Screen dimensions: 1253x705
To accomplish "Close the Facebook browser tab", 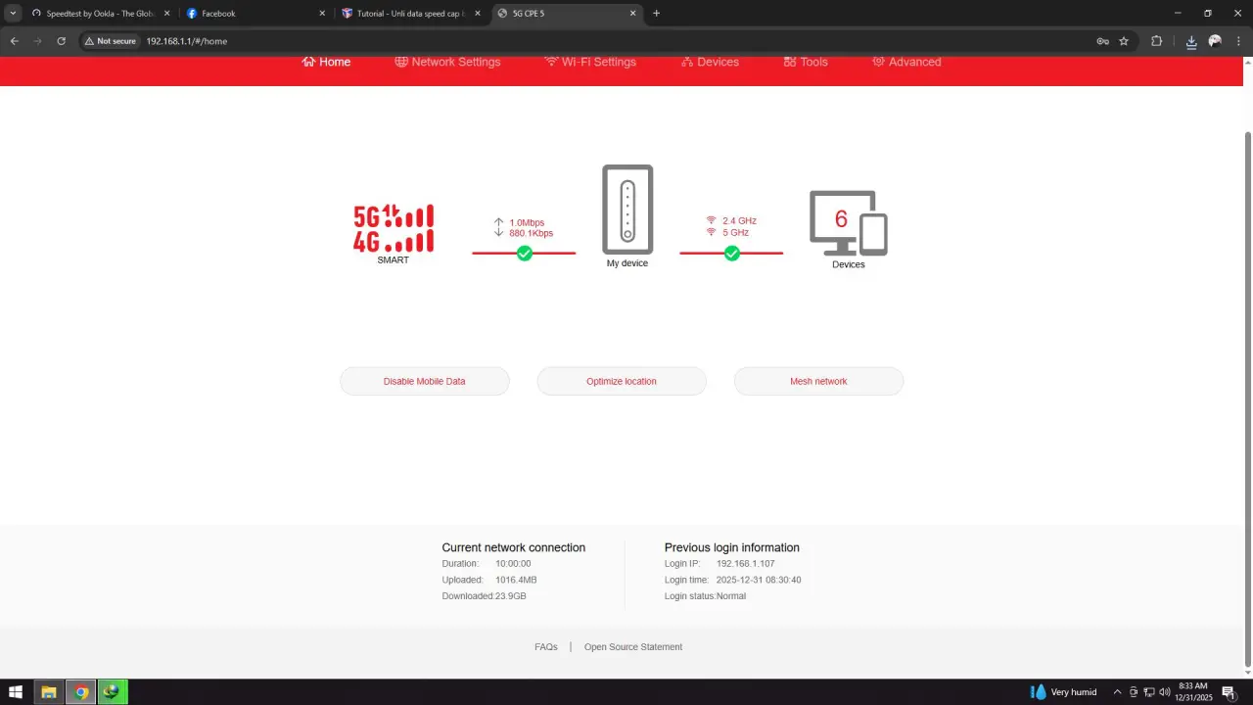I will pyautogui.click(x=322, y=14).
